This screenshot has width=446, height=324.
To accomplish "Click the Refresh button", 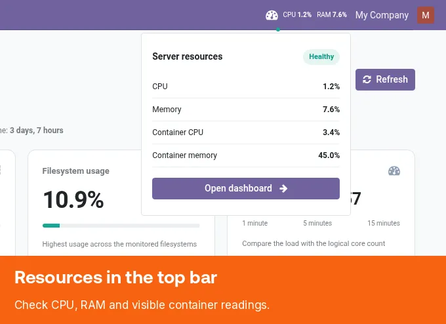I will [385, 79].
